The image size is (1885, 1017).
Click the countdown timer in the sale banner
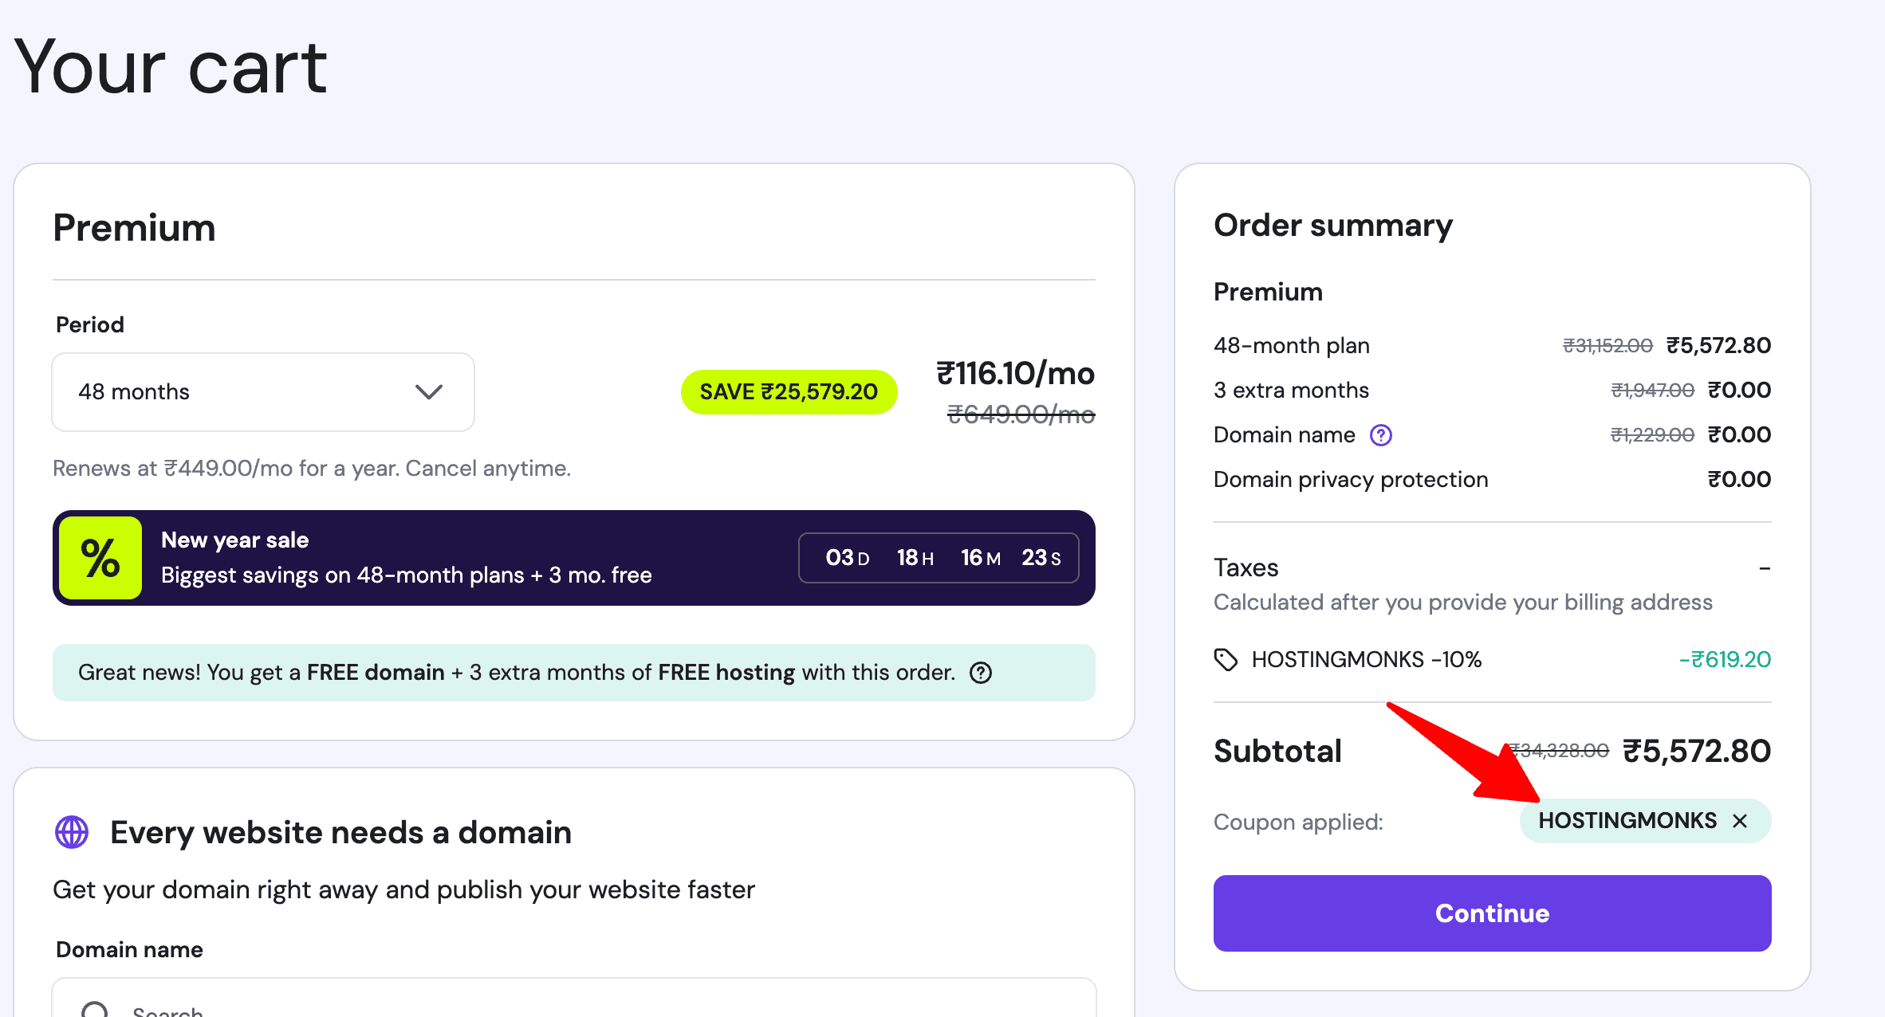click(939, 557)
